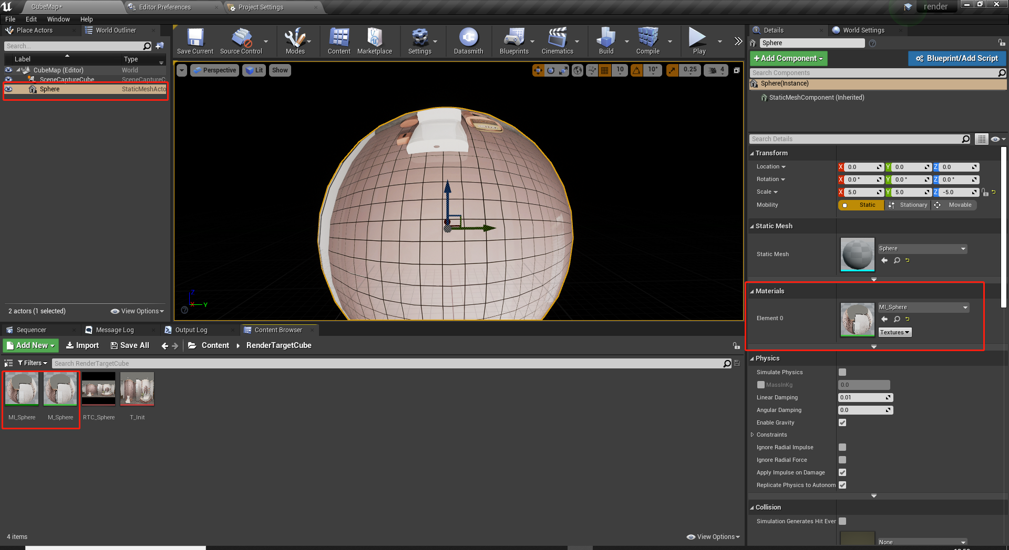Toggle visibility eye of the Sphere actor
Viewport: 1009px width, 550px height.
coord(8,89)
